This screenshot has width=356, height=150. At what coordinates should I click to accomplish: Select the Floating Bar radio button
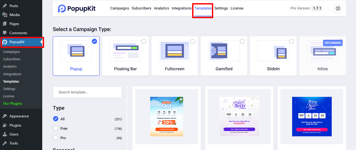click(x=144, y=41)
